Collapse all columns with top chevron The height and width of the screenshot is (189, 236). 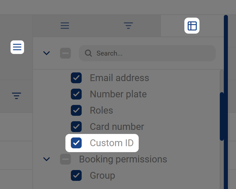tap(46, 53)
